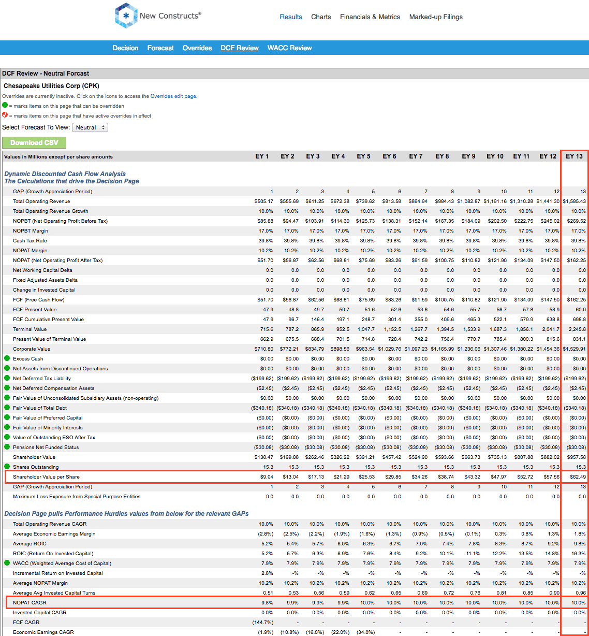The height and width of the screenshot is (636, 589).
Task: Click the override dot beside Net Deferred Tax Liability
Action: coord(7,378)
